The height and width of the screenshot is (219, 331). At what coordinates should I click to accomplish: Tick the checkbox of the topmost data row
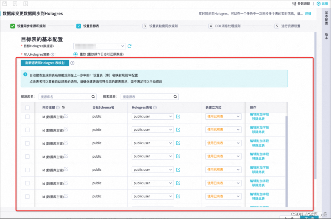coord(27,116)
